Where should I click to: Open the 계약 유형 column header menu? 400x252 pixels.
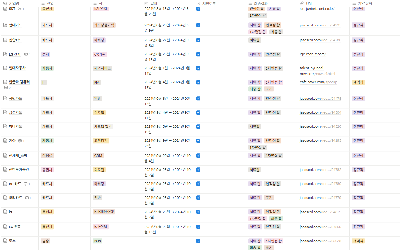click(375, 3)
